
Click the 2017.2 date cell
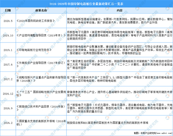click(8, 79)
